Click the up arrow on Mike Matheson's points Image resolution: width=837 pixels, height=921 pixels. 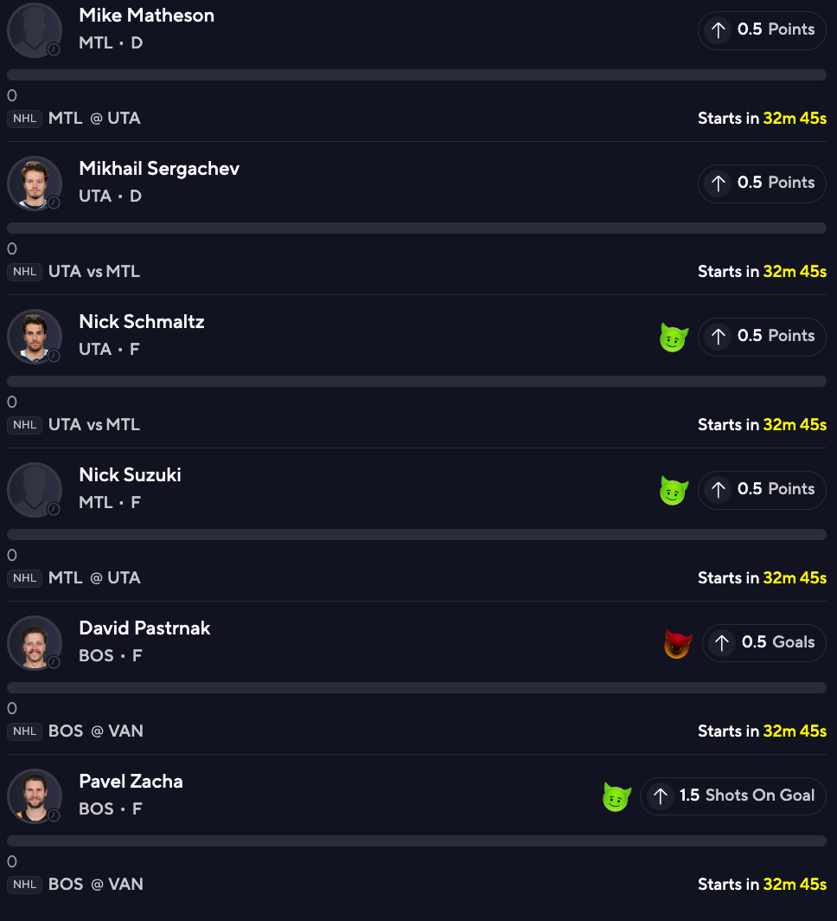pos(718,30)
